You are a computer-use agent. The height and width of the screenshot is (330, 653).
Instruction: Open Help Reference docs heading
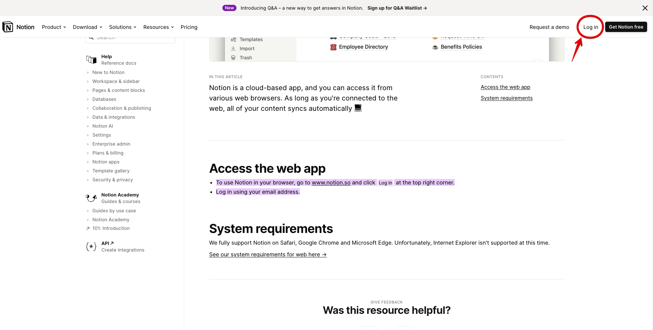[x=119, y=60]
